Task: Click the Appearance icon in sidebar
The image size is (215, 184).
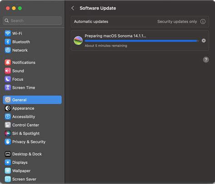Action: [x=8, y=108]
